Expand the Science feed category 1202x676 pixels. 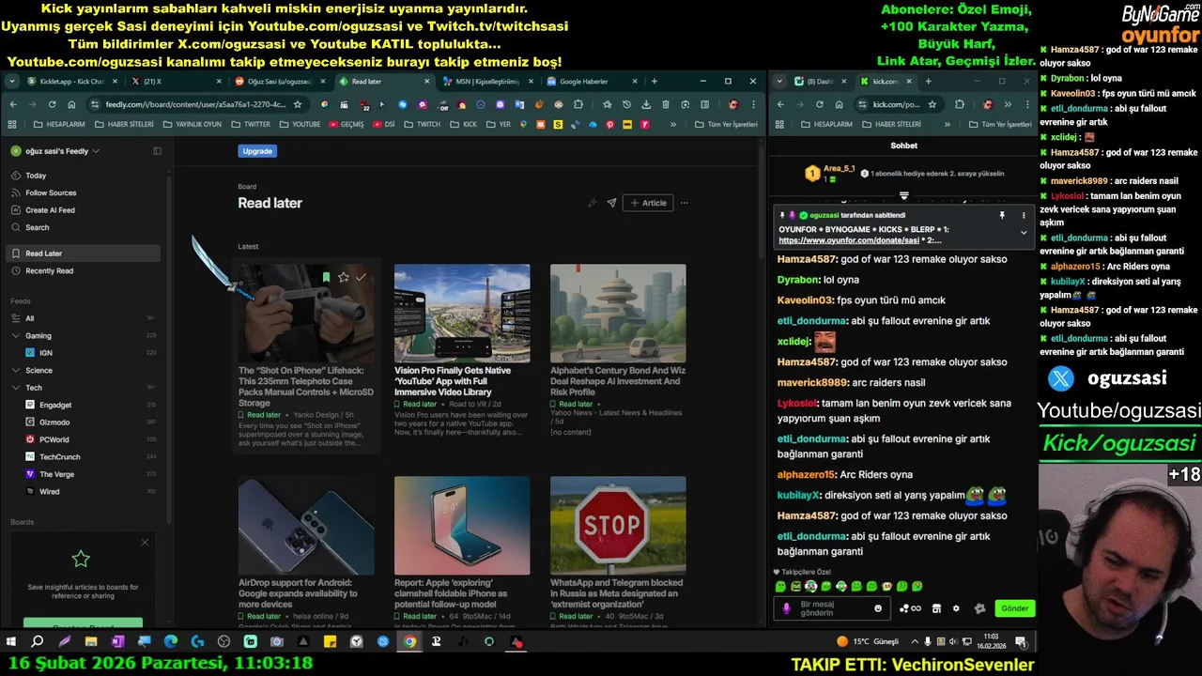coord(16,370)
